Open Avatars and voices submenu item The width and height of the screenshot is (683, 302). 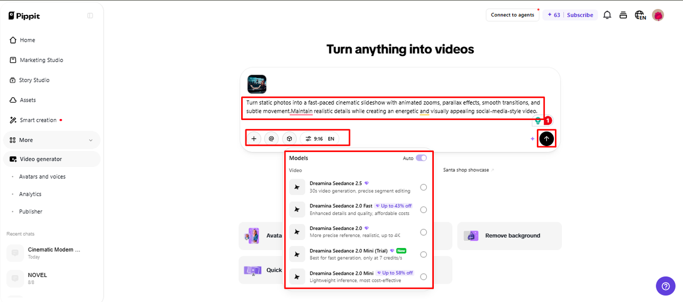(x=42, y=177)
